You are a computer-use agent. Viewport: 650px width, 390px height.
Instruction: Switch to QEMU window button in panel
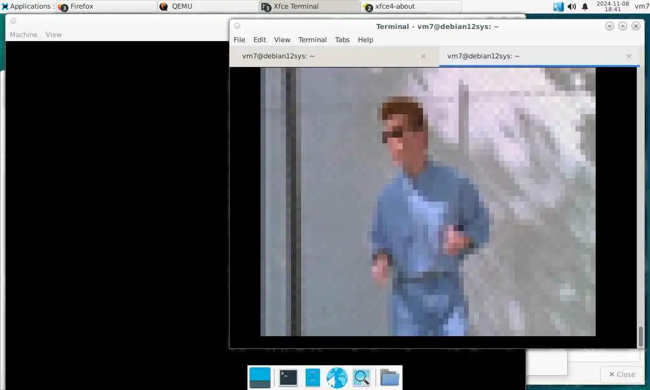pos(208,7)
